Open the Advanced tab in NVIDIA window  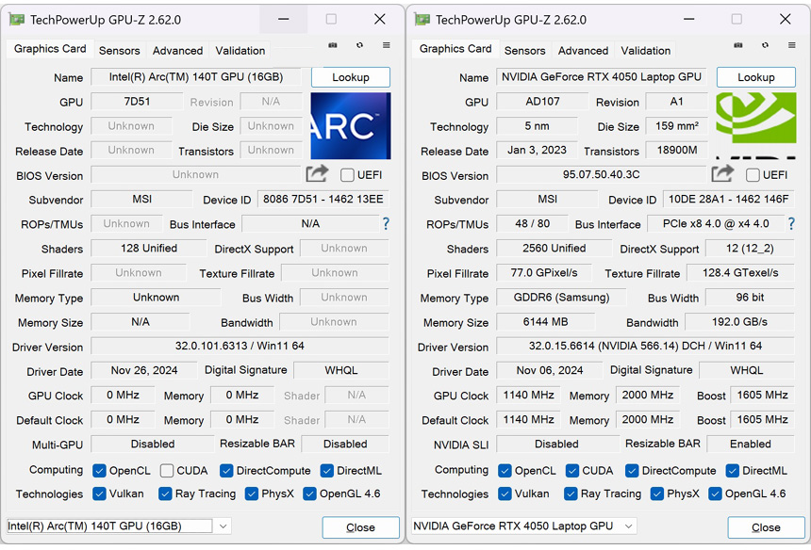(x=583, y=51)
